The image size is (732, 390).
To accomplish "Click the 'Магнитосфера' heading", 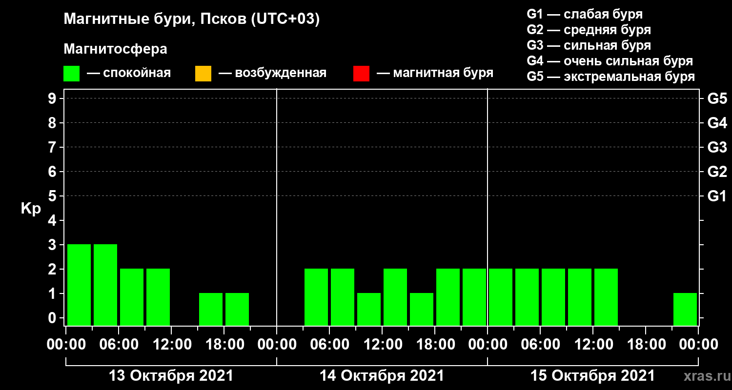I will [115, 49].
